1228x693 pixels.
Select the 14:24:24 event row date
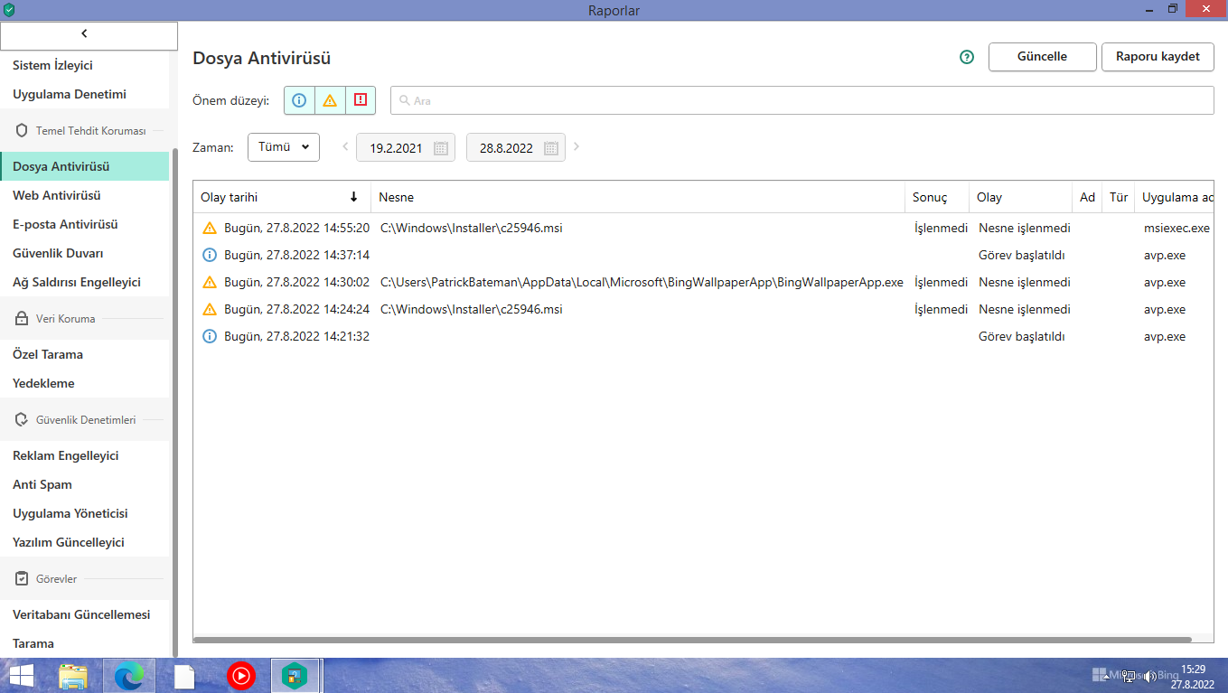tap(296, 309)
